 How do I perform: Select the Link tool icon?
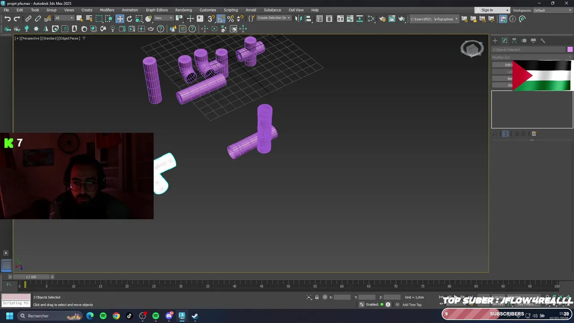(28, 19)
